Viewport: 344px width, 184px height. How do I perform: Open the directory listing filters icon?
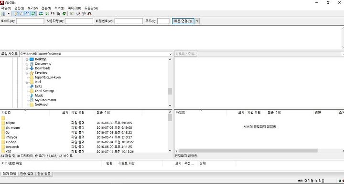(72, 14)
